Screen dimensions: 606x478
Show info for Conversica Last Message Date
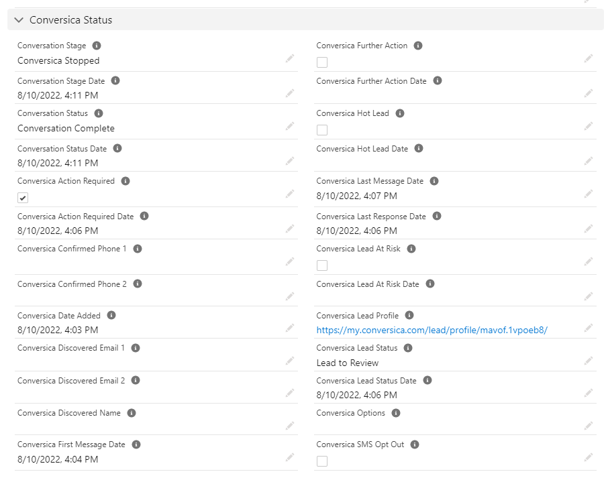(434, 181)
